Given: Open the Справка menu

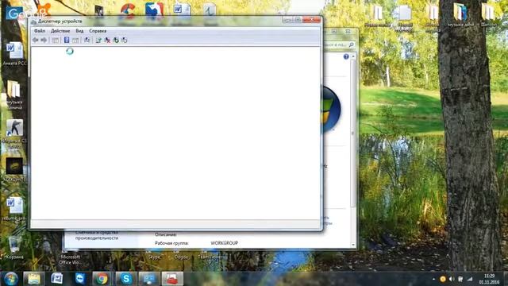Looking at the screenshot, I should point(98,31).
